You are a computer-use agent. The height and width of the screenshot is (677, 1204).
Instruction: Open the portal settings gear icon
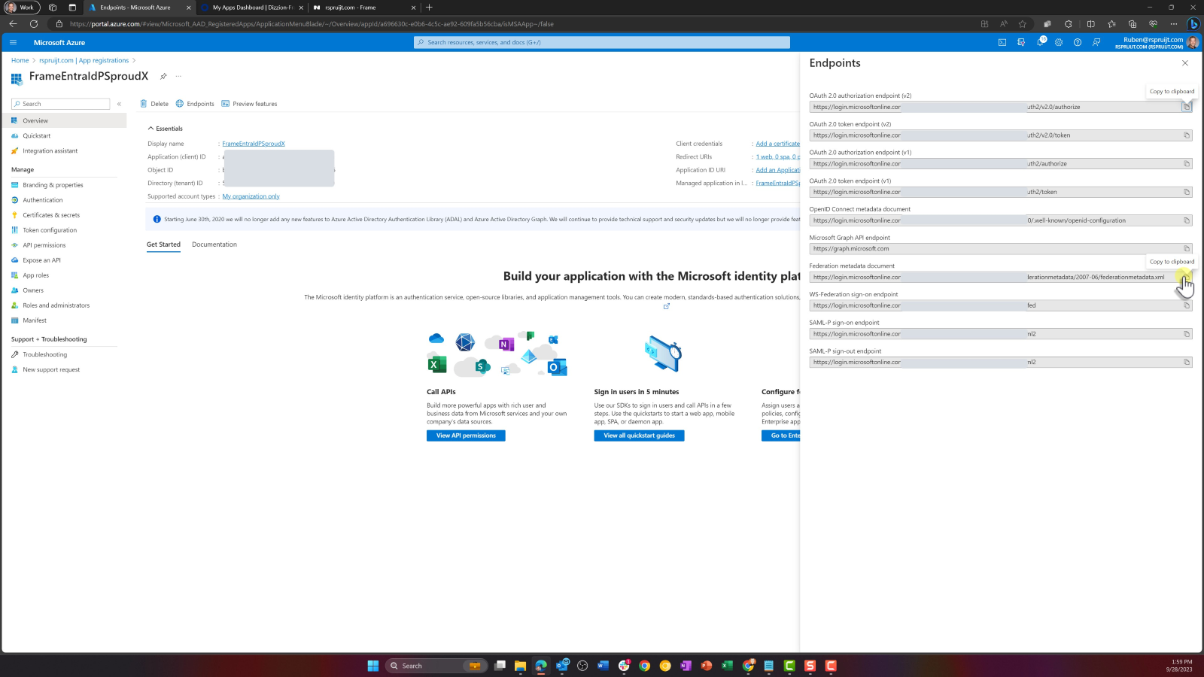click(x=1059, y=43)
